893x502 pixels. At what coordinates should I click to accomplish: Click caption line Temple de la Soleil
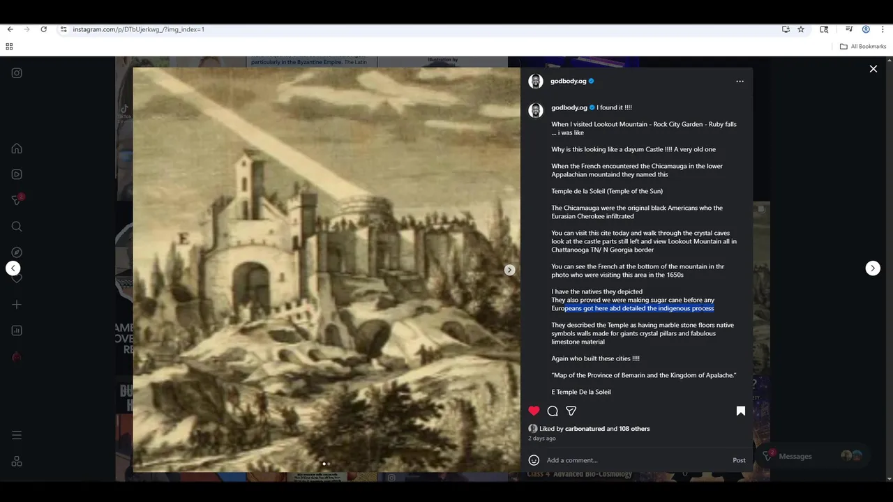[x=607, y=191]
